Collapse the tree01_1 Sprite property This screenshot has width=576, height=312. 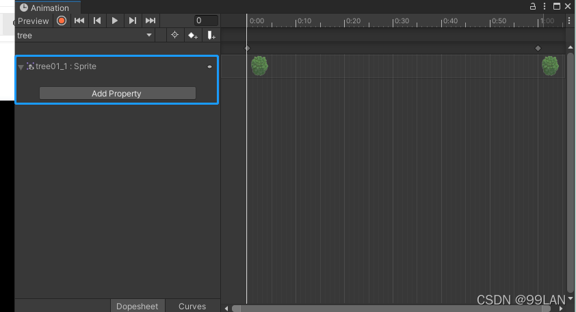coord(21,67)
